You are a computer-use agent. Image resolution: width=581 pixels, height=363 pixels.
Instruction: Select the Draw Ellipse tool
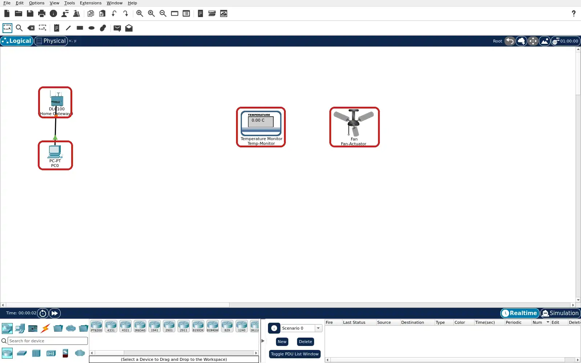click(x=92, y=28)
